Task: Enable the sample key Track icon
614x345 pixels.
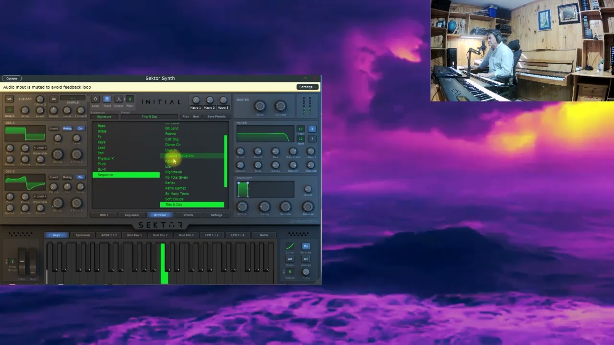Action: click(x=107, y=99)
